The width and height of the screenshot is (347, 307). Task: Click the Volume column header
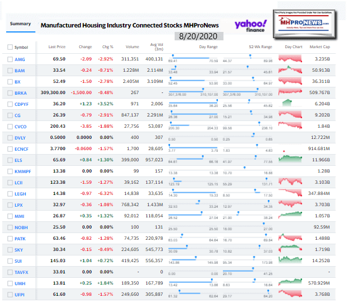(x=132, y=47)
